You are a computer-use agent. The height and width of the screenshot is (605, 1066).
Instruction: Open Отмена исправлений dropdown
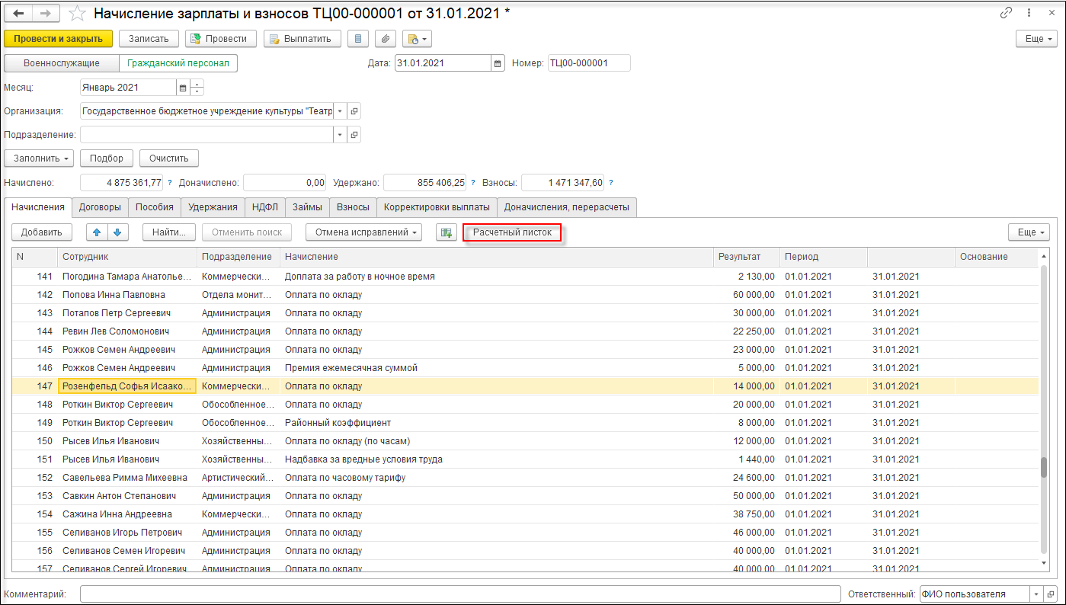point(365,232)
